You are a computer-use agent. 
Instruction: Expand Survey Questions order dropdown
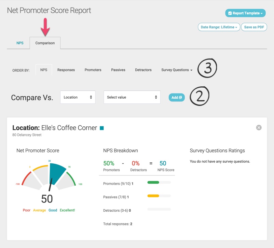point(177,70)
